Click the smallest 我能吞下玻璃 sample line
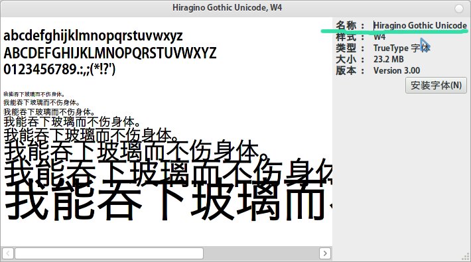471x262 pixels. (x=34, y=94)
